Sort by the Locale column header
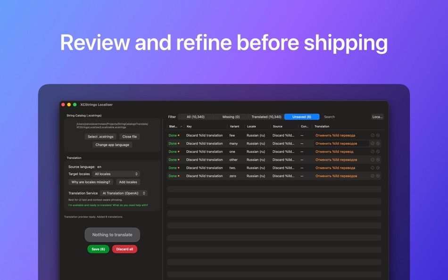 point(251,126)
